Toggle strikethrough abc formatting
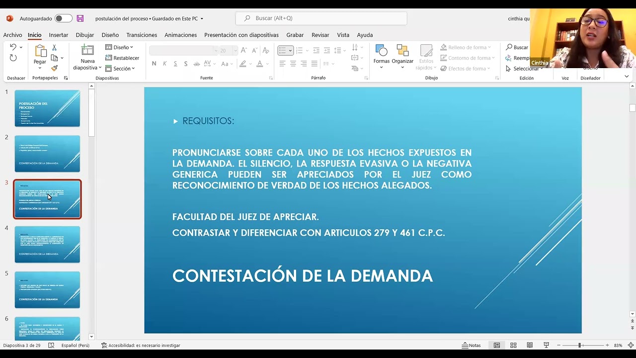 click(x=197, y=64)
